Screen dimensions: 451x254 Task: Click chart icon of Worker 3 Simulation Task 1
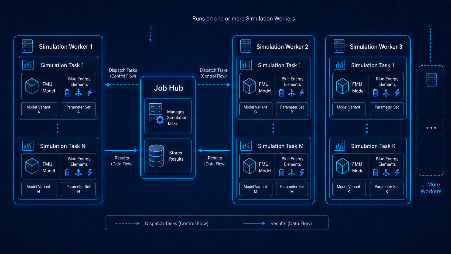click(339, 65)
